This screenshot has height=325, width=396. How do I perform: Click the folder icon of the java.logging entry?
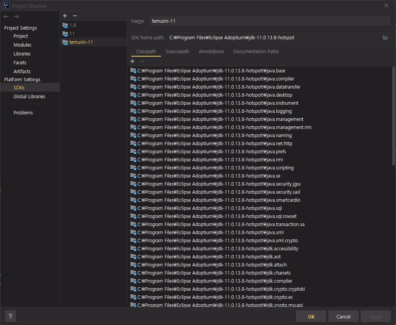(x=133, y=111)
